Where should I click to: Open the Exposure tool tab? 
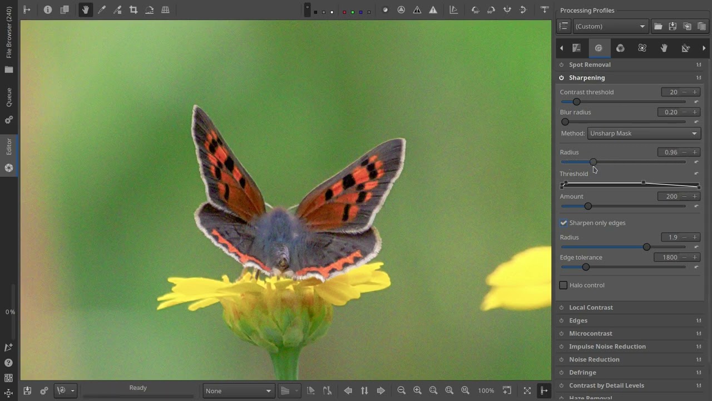pos(577,48)
